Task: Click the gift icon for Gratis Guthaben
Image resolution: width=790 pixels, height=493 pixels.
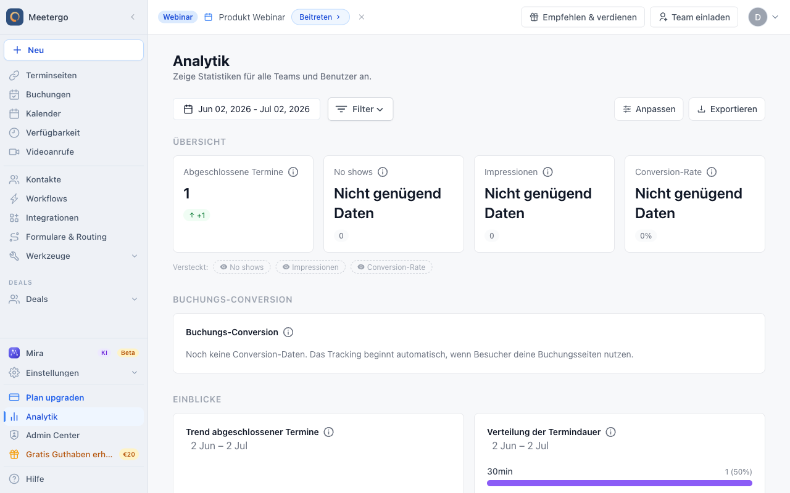Action: tap(14, 454)
